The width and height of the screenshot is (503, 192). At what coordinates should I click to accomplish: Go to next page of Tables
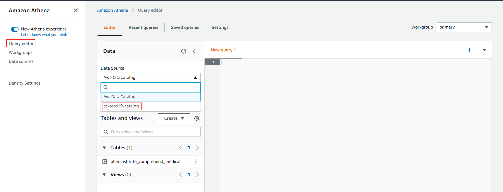(198, 148)
